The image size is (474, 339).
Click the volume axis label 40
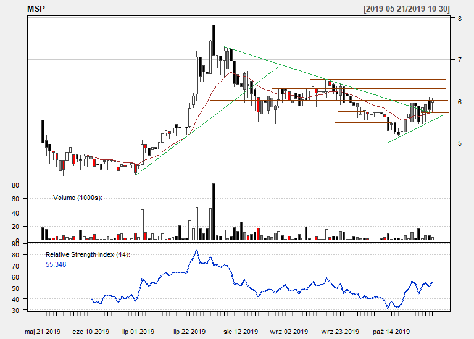(15, 213)
